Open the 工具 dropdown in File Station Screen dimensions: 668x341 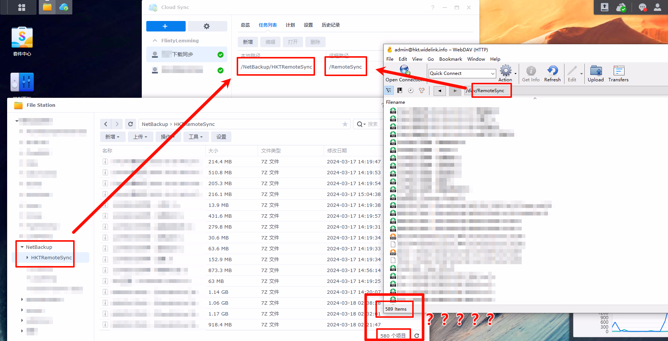coord(195,137)
